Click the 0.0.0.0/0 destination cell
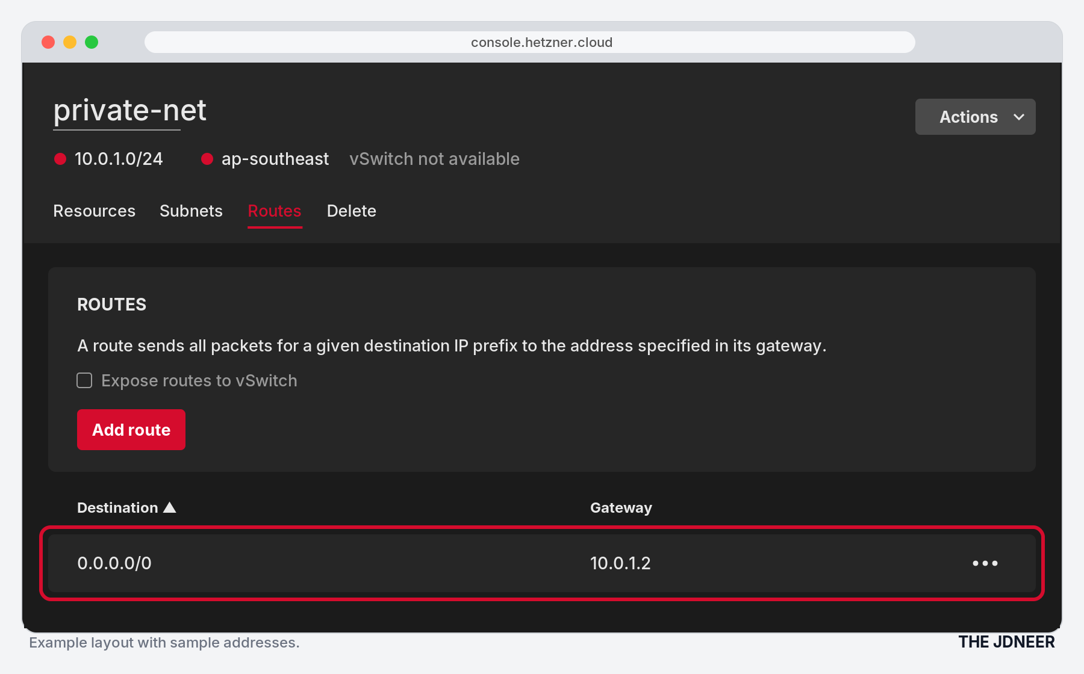This screenshot has height=674, width=1084. 114,563
